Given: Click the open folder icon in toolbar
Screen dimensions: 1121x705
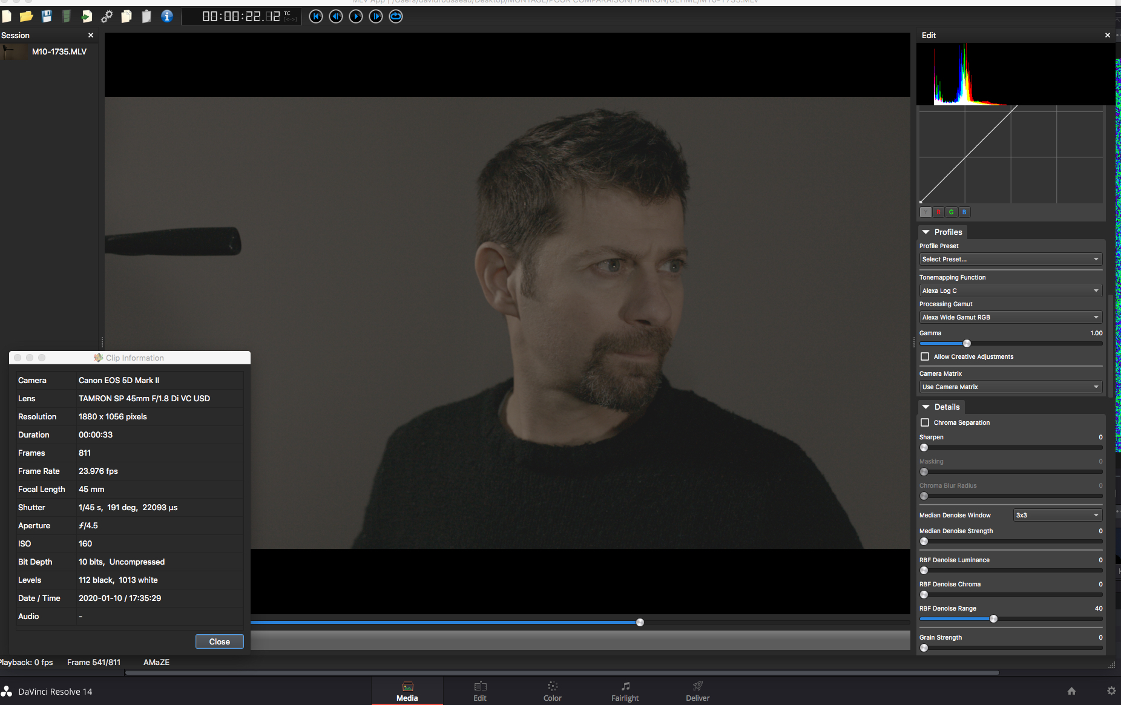Looking at the screenshot, I should tap(26, 16).
